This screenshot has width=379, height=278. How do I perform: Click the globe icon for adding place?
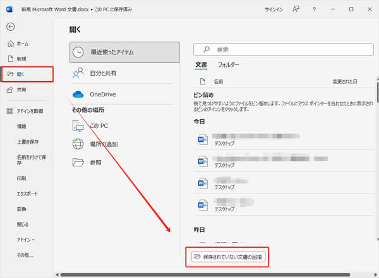78,144
